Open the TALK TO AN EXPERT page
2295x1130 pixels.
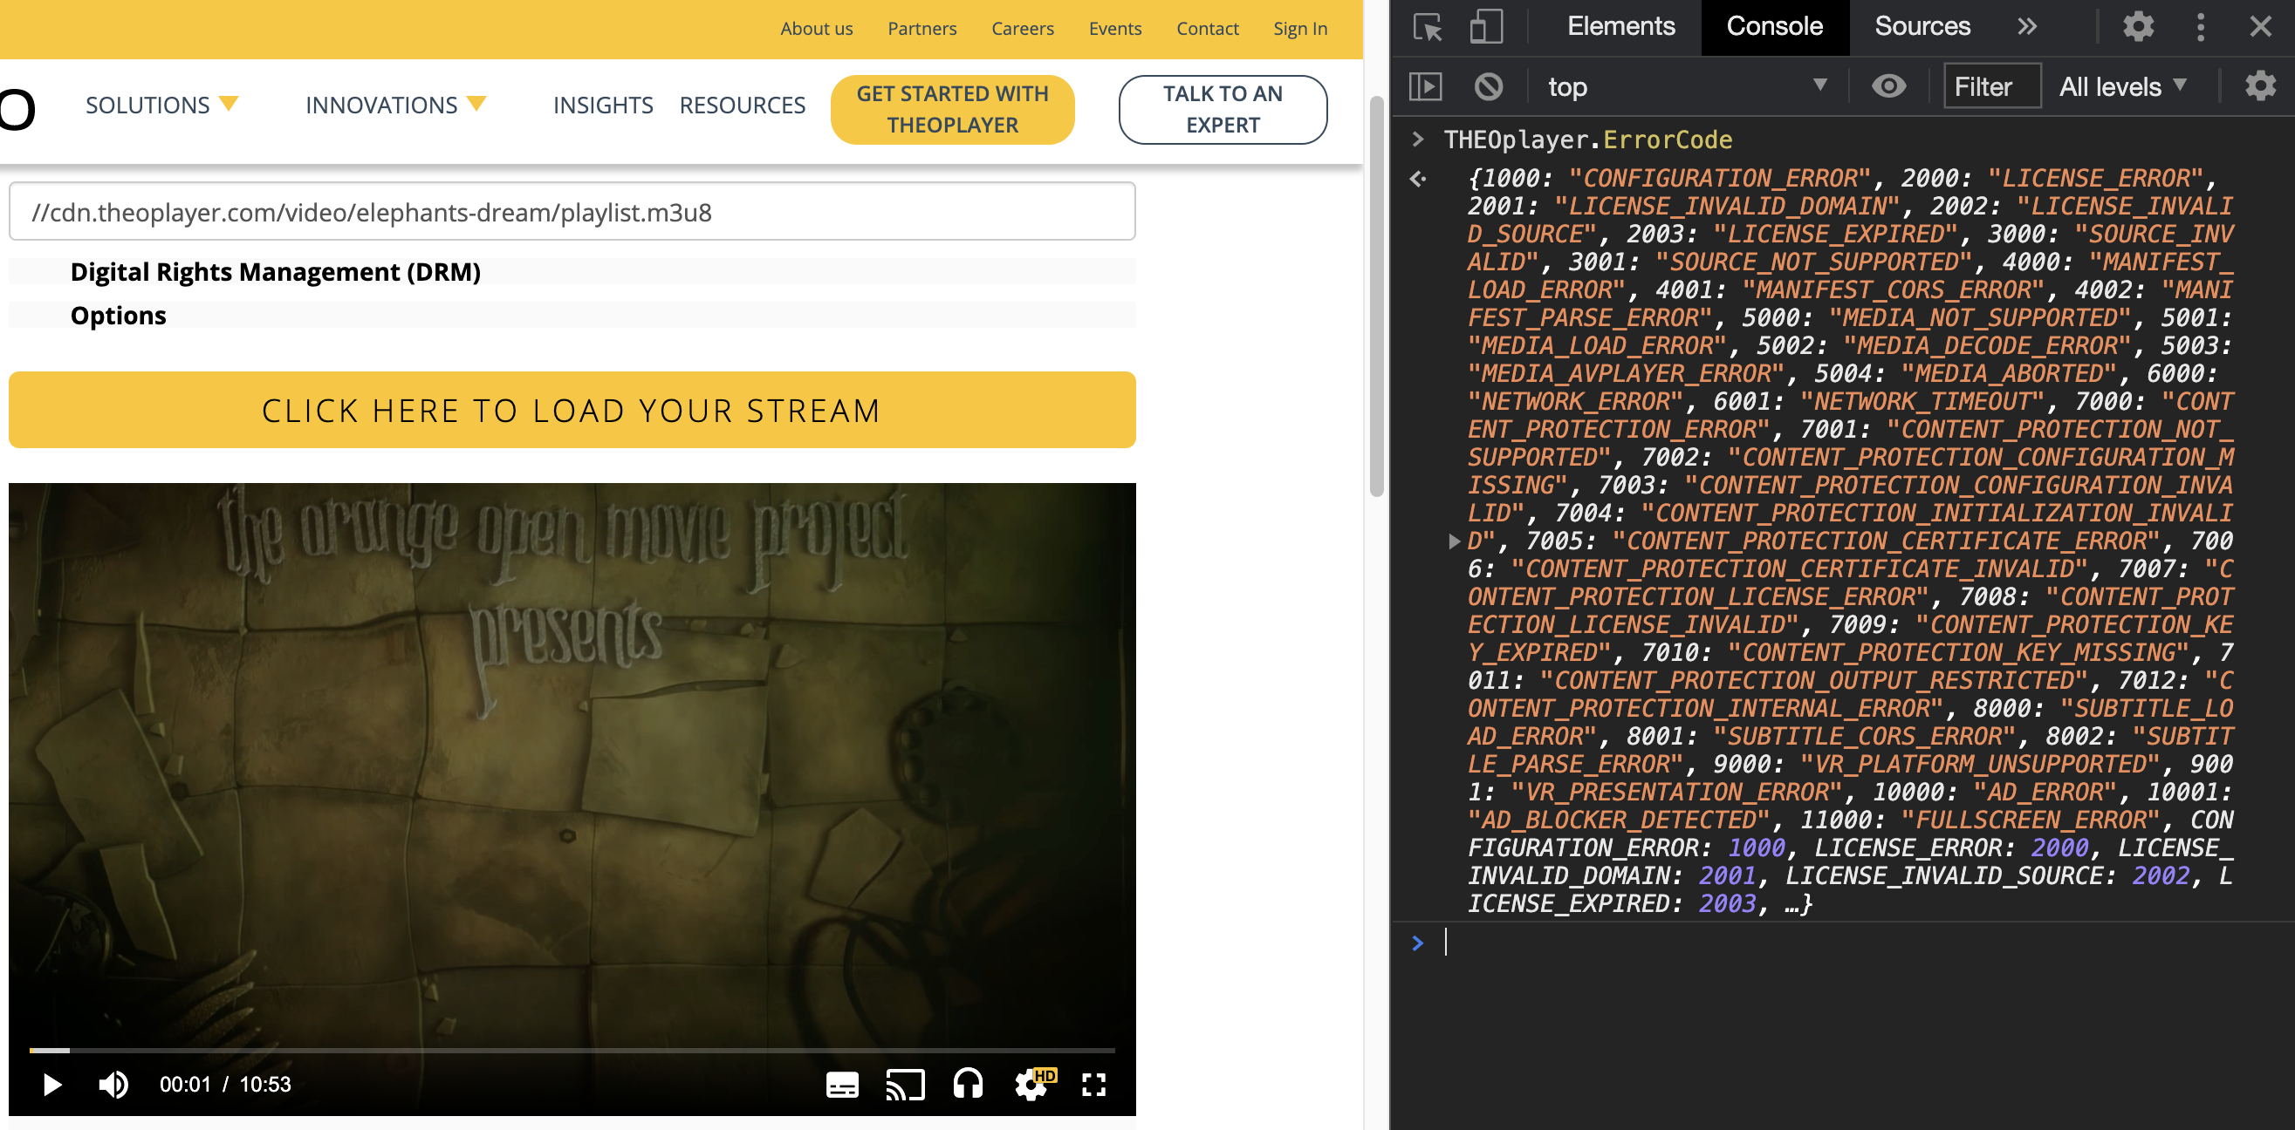click(1222, 109)
